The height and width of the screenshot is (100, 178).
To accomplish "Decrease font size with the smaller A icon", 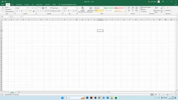I will click(x=35, y=8).
